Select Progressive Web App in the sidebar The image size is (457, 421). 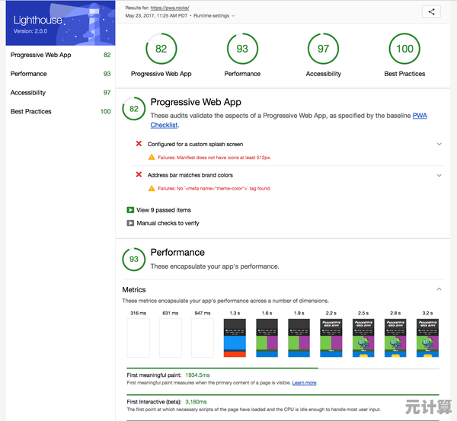pos(60,55)
